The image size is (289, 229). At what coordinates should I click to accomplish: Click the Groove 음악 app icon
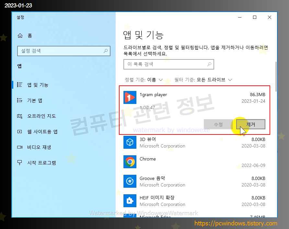click(x=130, y=181)
